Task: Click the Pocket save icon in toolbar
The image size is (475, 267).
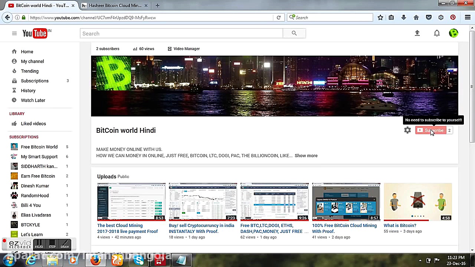Action: point(429,17)
